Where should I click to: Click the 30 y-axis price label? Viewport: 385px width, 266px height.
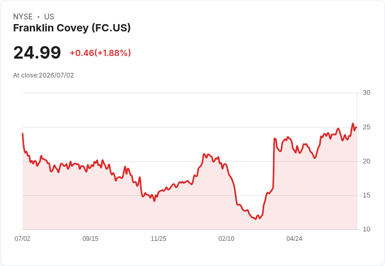[366, 93]
